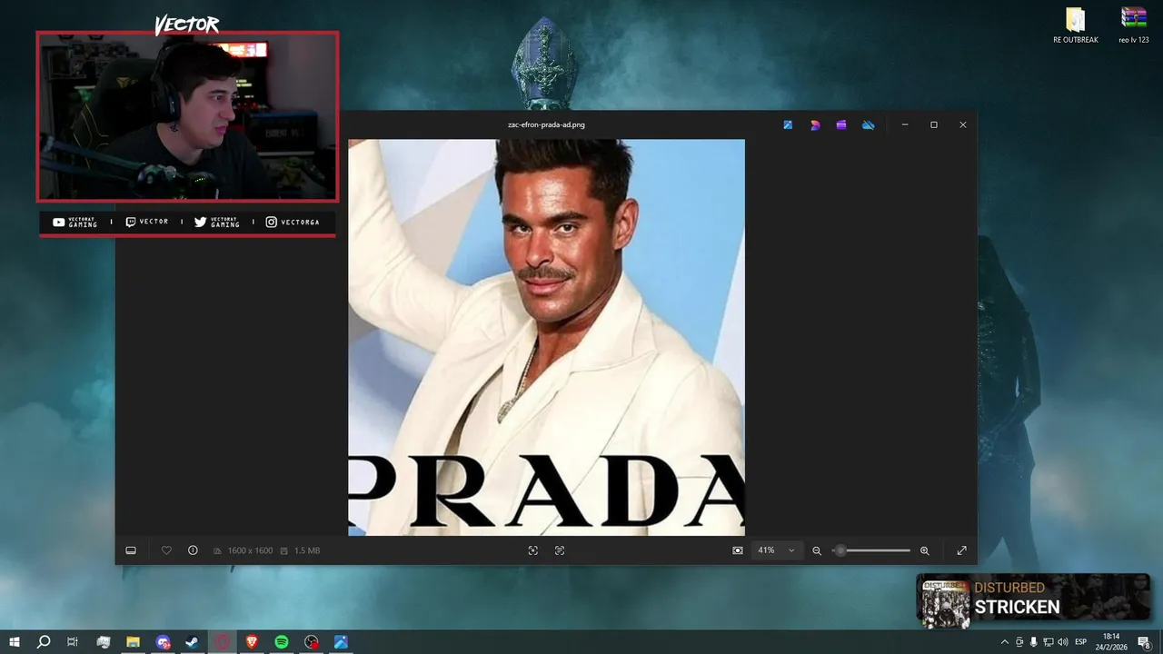Open the notification center with 8 badge
The image size is (1163, 654).
1145,642
